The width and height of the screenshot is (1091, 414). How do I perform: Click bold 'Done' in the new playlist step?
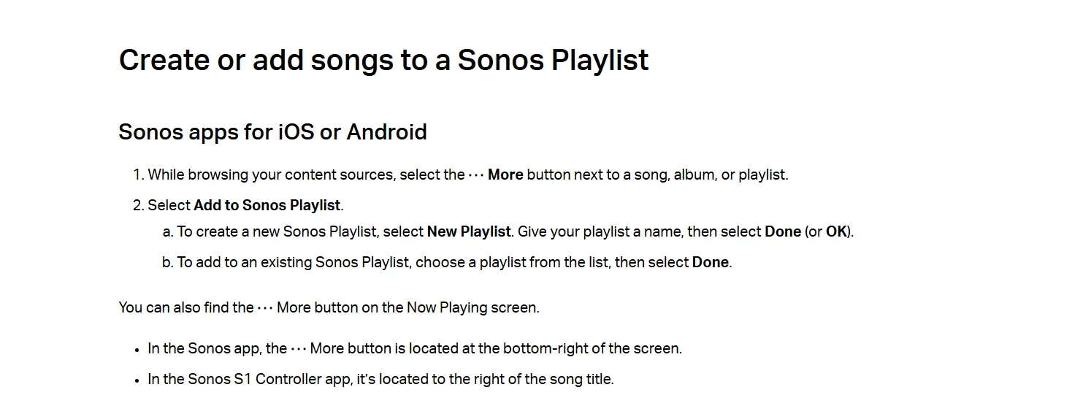[783, 231]
